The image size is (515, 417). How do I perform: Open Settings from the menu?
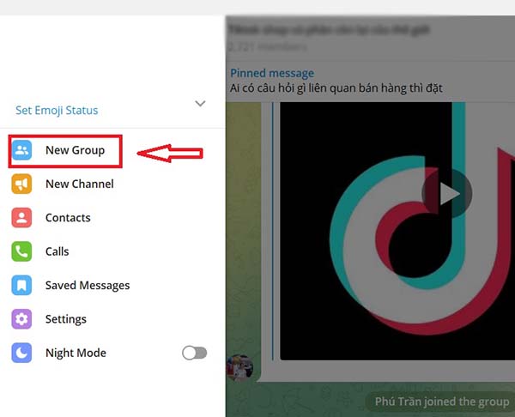coord(112,319)
